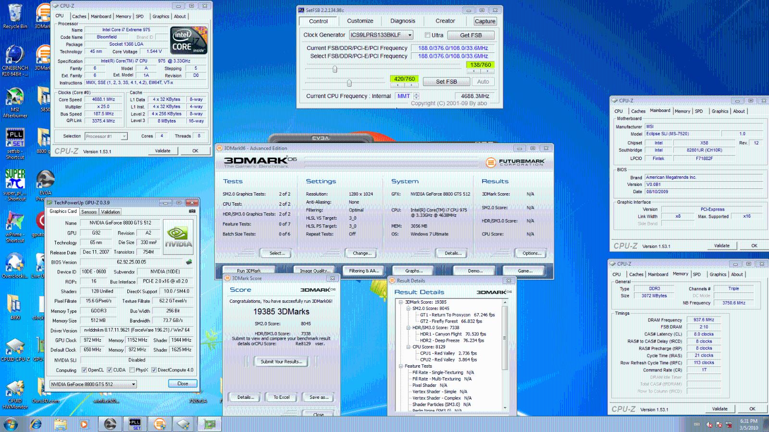769x432 pixels.
Task: Click the Result Details vertical scrollbar
Action: pos(505,355)
